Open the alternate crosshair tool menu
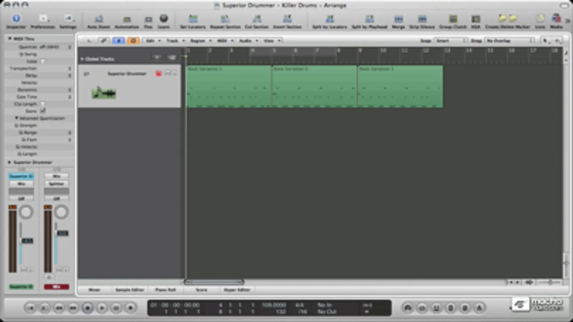 [558, 41]
